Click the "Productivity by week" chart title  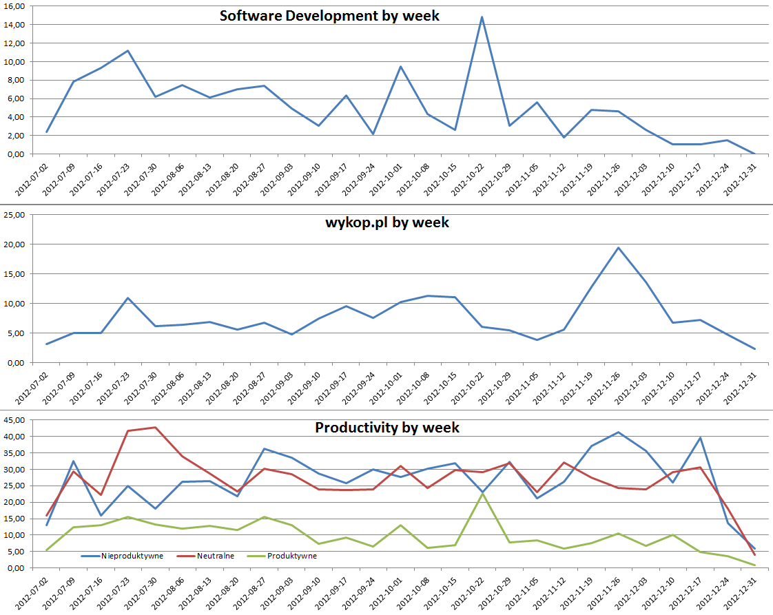(x=386, y=428)
